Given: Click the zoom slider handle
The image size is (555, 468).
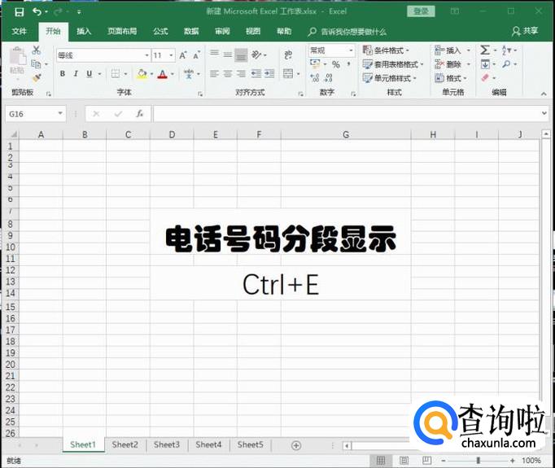Looking at the screenshot, I should tap(479, 461).
